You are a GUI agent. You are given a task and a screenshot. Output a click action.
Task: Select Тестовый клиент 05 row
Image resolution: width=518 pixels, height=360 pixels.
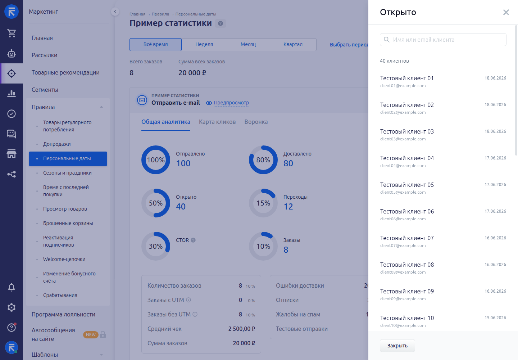coord(443,188)
